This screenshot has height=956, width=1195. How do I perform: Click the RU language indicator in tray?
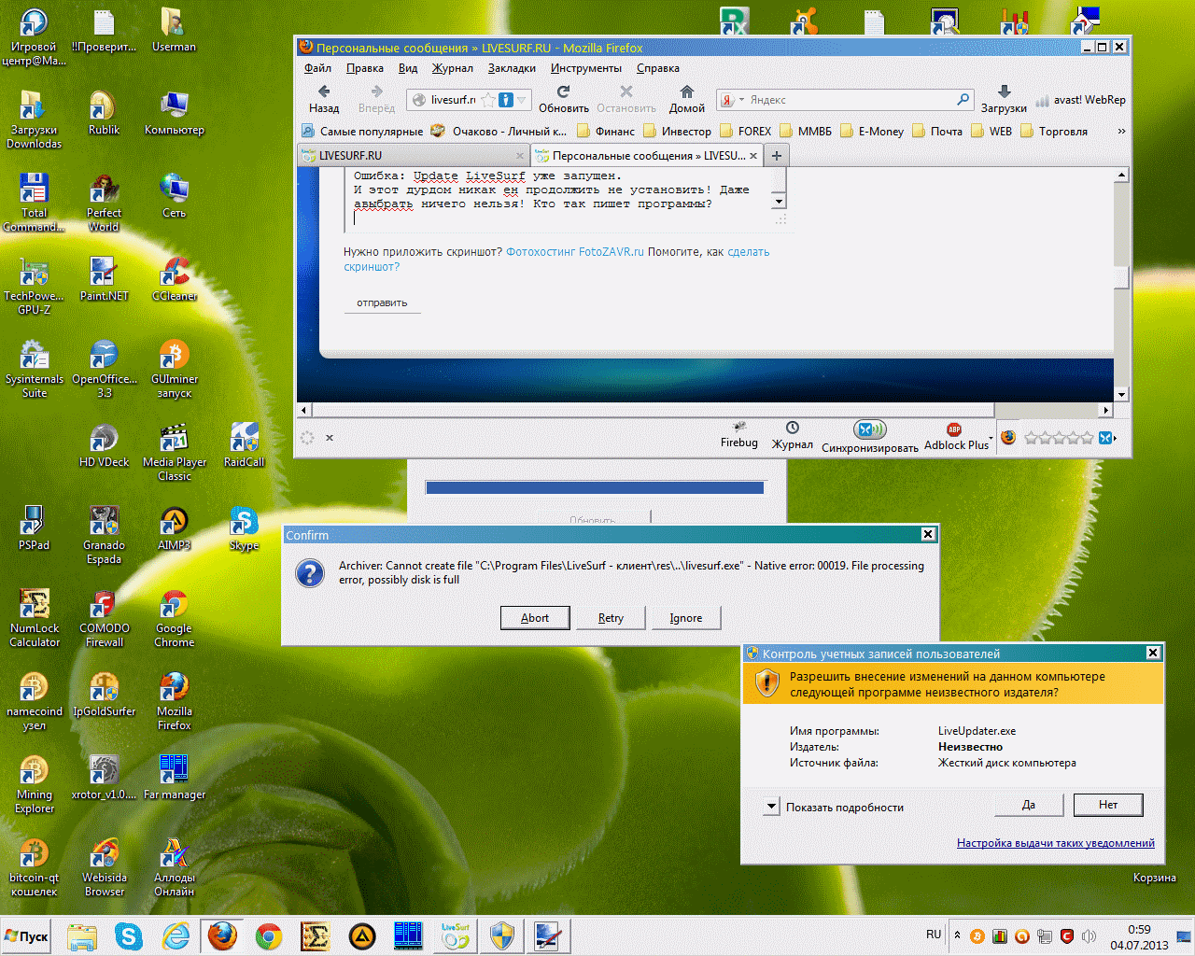tap(934, 935)
